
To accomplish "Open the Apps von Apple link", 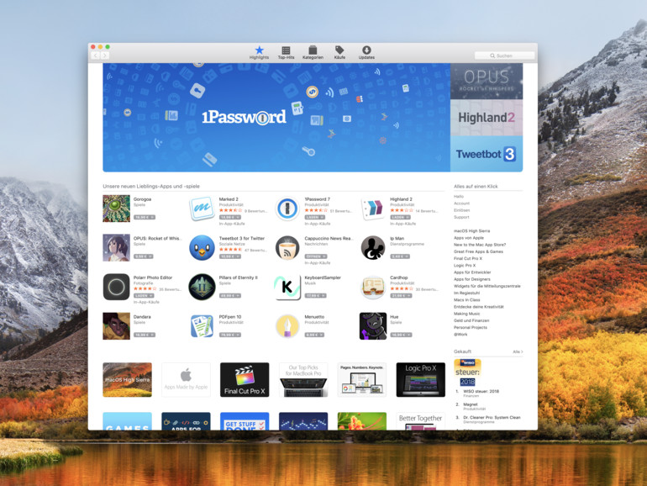I will pyautogui.click(x=468, y=238).
